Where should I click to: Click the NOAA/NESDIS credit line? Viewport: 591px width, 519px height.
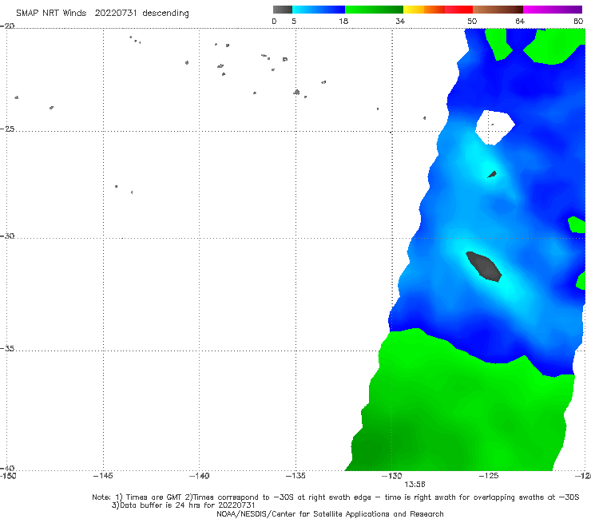coord(330,513)
